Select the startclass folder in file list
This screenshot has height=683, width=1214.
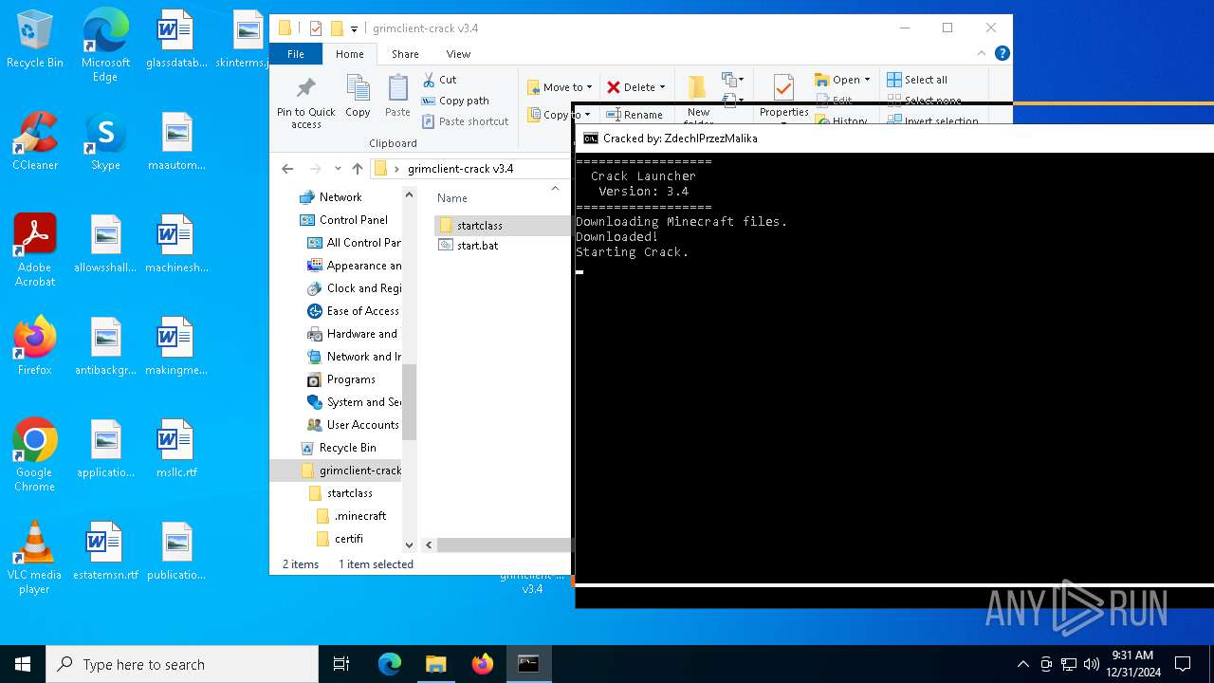click(502, 226)
